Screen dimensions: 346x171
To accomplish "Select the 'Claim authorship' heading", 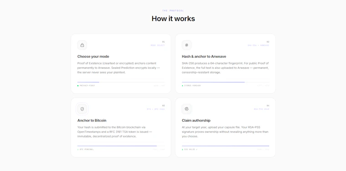I will [x=196, y=121].
